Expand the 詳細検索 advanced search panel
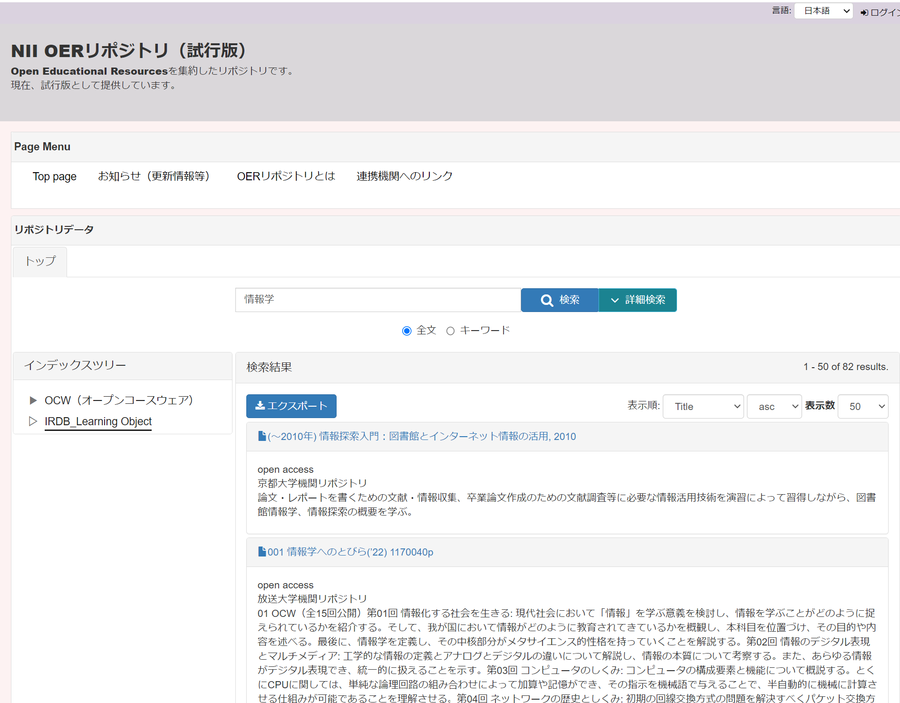 638,300
